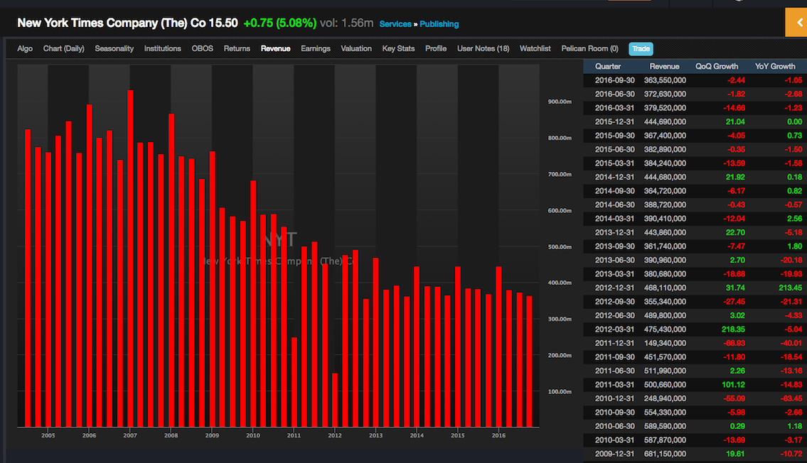The width and height of the screenshot is (807, 463).
Task: Click the 100.00m y-axis label
Action: [x=560, y=392]
